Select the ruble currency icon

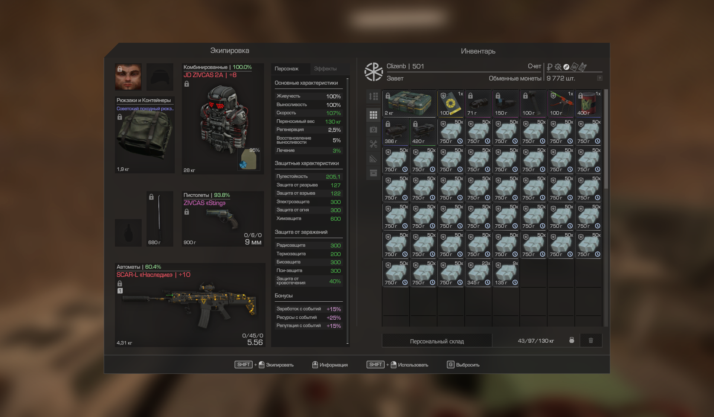[550, 67]
